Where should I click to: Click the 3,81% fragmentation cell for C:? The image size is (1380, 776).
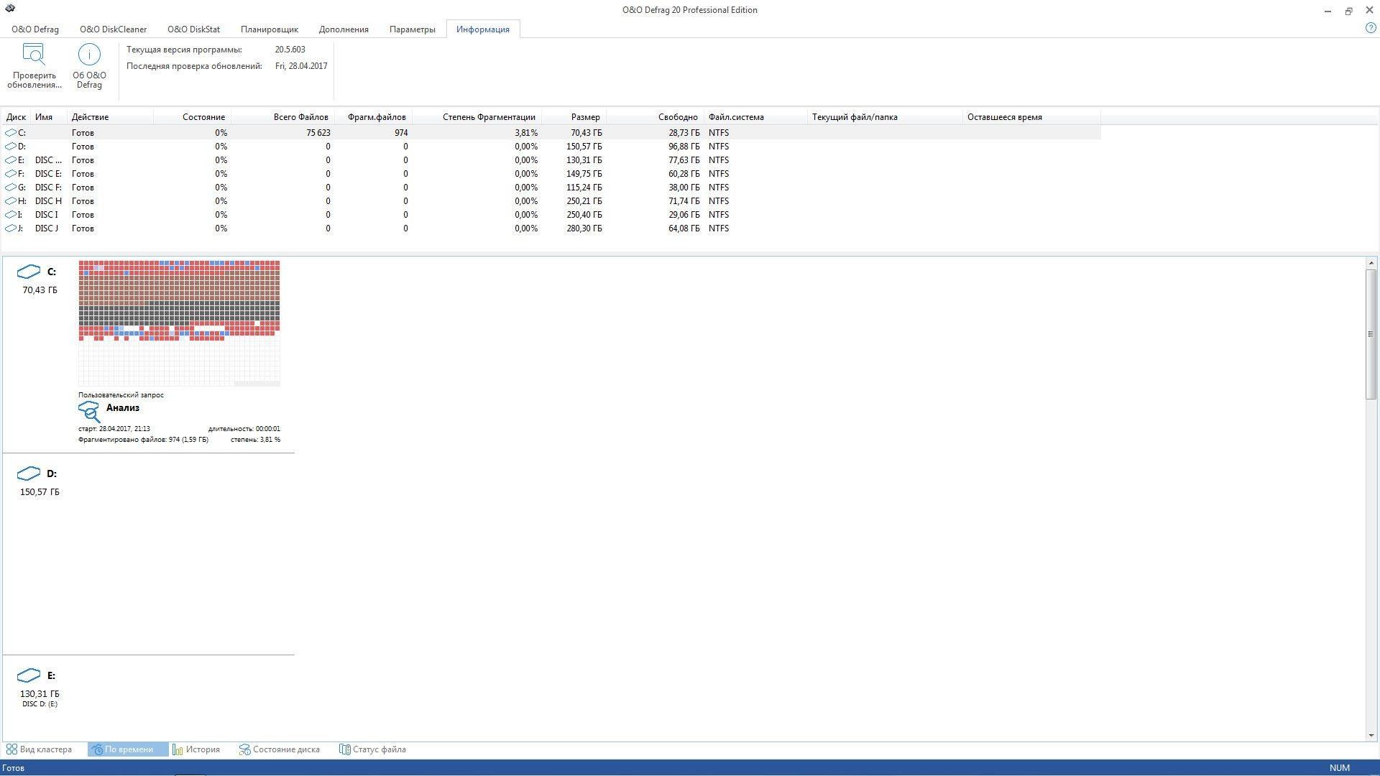click(x=525, y=133)
